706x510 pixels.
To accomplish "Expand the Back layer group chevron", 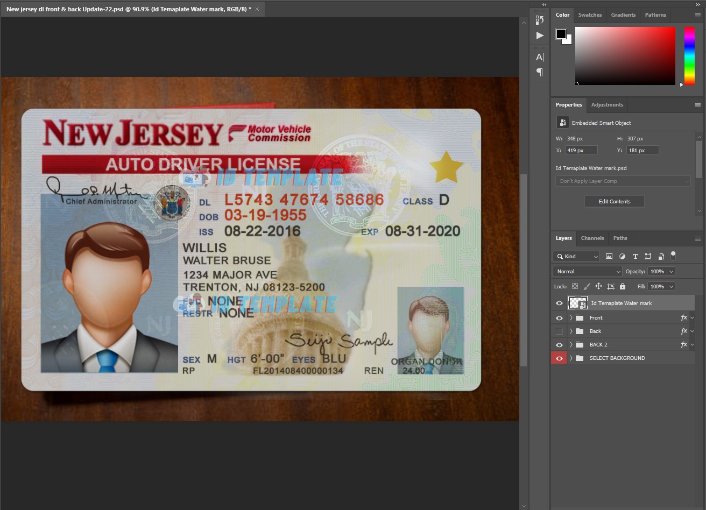I will (571, 331).
